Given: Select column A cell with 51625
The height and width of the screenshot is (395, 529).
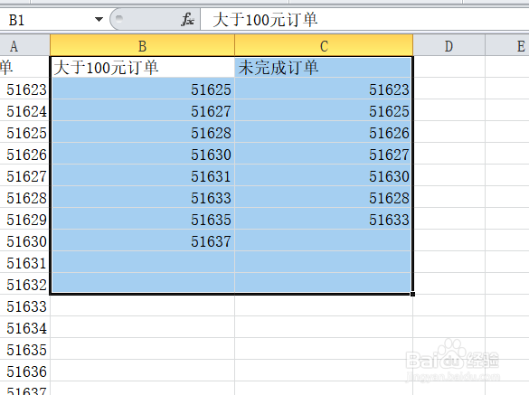Looking at the screenshot, I should point(24,132).
